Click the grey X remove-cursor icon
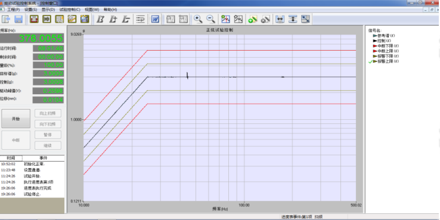The image size is (440, 220). coord(265,19)
